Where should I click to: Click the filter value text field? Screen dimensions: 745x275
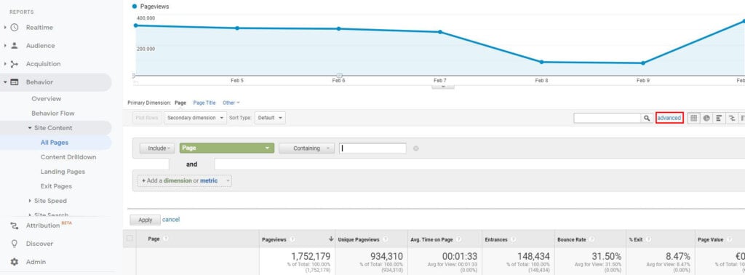pos(372,148)
